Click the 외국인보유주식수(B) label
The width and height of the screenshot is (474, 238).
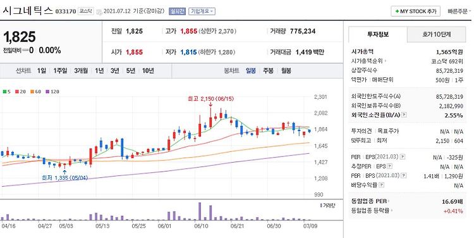(x=376, y=106)
